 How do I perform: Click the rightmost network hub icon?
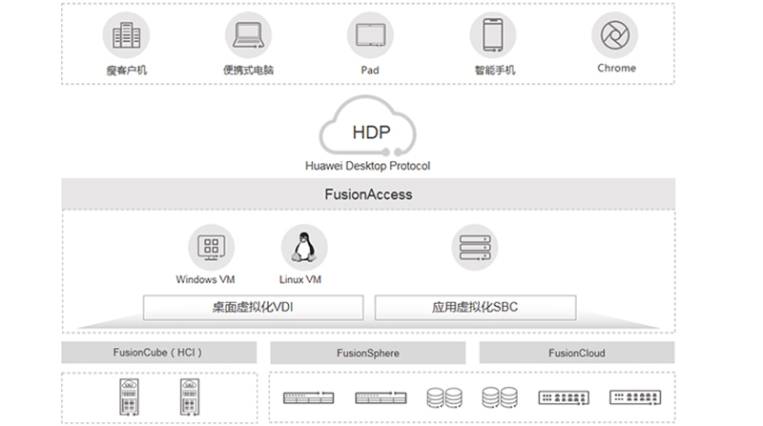(635, 397)
